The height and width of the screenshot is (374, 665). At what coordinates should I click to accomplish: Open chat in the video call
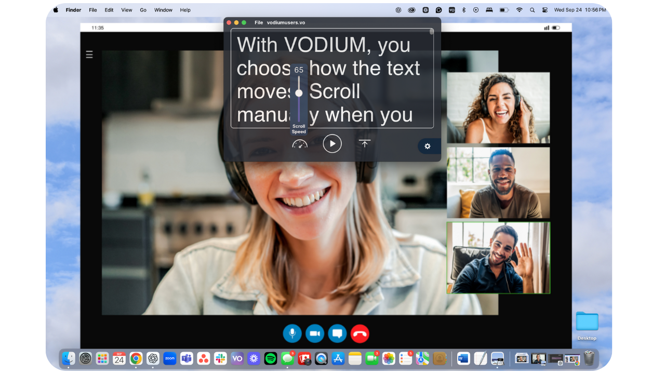[x=337, y=333]
